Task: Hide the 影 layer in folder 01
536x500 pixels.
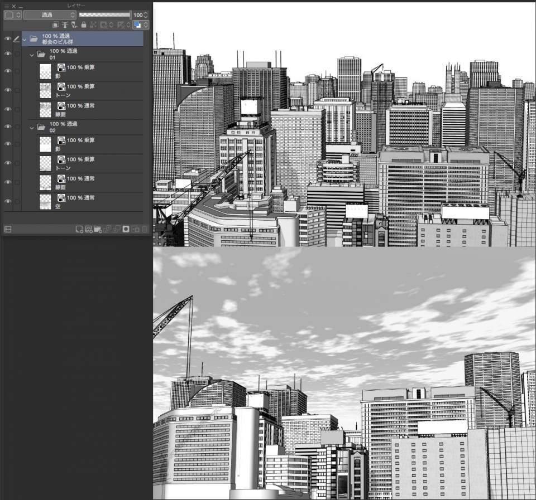Action: (7, 71)
